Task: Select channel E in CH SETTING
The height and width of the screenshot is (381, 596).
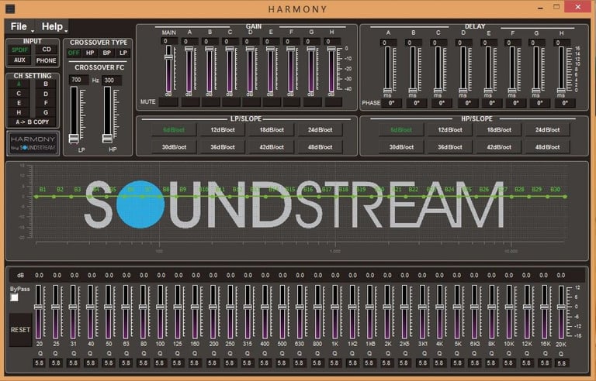Action: pos(19,103)
